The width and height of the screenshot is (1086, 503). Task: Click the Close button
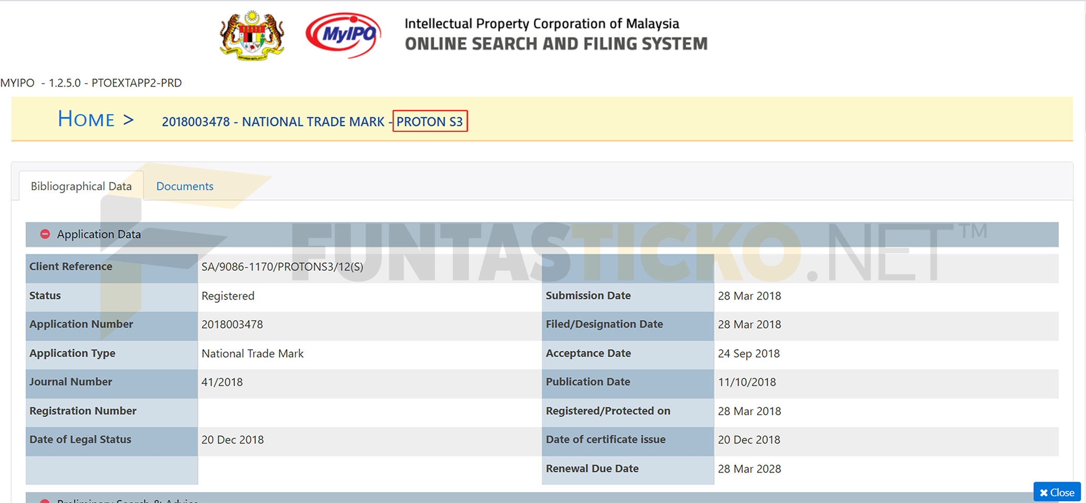coord(1057,492)
